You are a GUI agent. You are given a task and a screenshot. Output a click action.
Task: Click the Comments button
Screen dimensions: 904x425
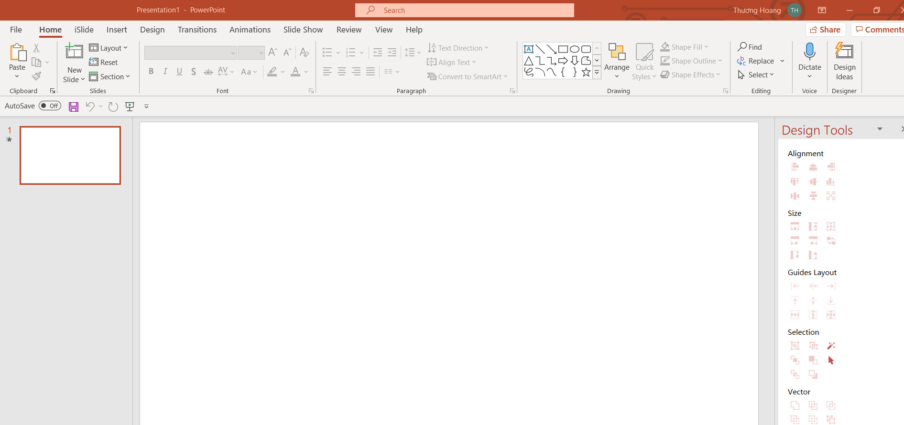878,30
